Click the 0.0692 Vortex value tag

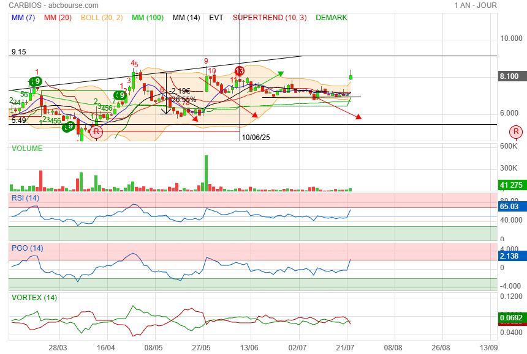pos(511,318)
